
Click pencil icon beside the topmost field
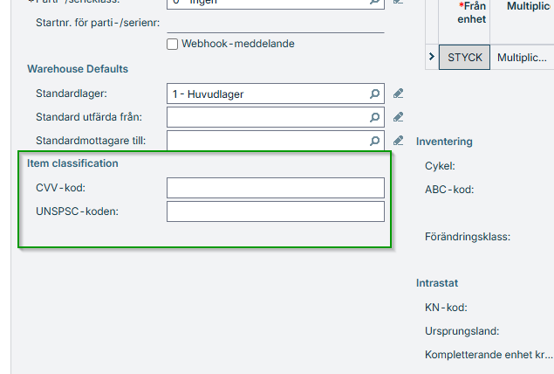(399, 3)
